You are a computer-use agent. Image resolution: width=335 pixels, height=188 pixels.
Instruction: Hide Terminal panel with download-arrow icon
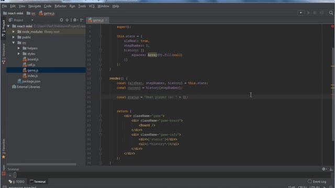click(x=331, y=169)
